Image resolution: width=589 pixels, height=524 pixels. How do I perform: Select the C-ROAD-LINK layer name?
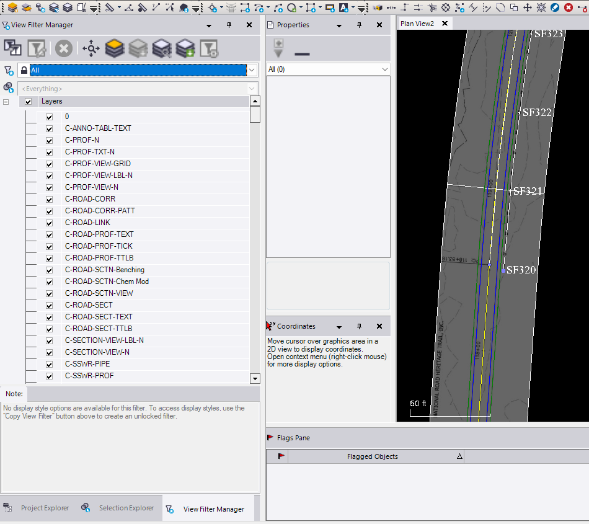pyautogui.click(x=87, y=223)
